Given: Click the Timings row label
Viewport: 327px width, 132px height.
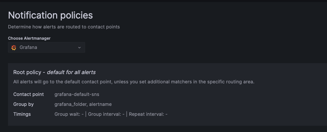Looking at the screenshot, I should [x=22, y=114].
